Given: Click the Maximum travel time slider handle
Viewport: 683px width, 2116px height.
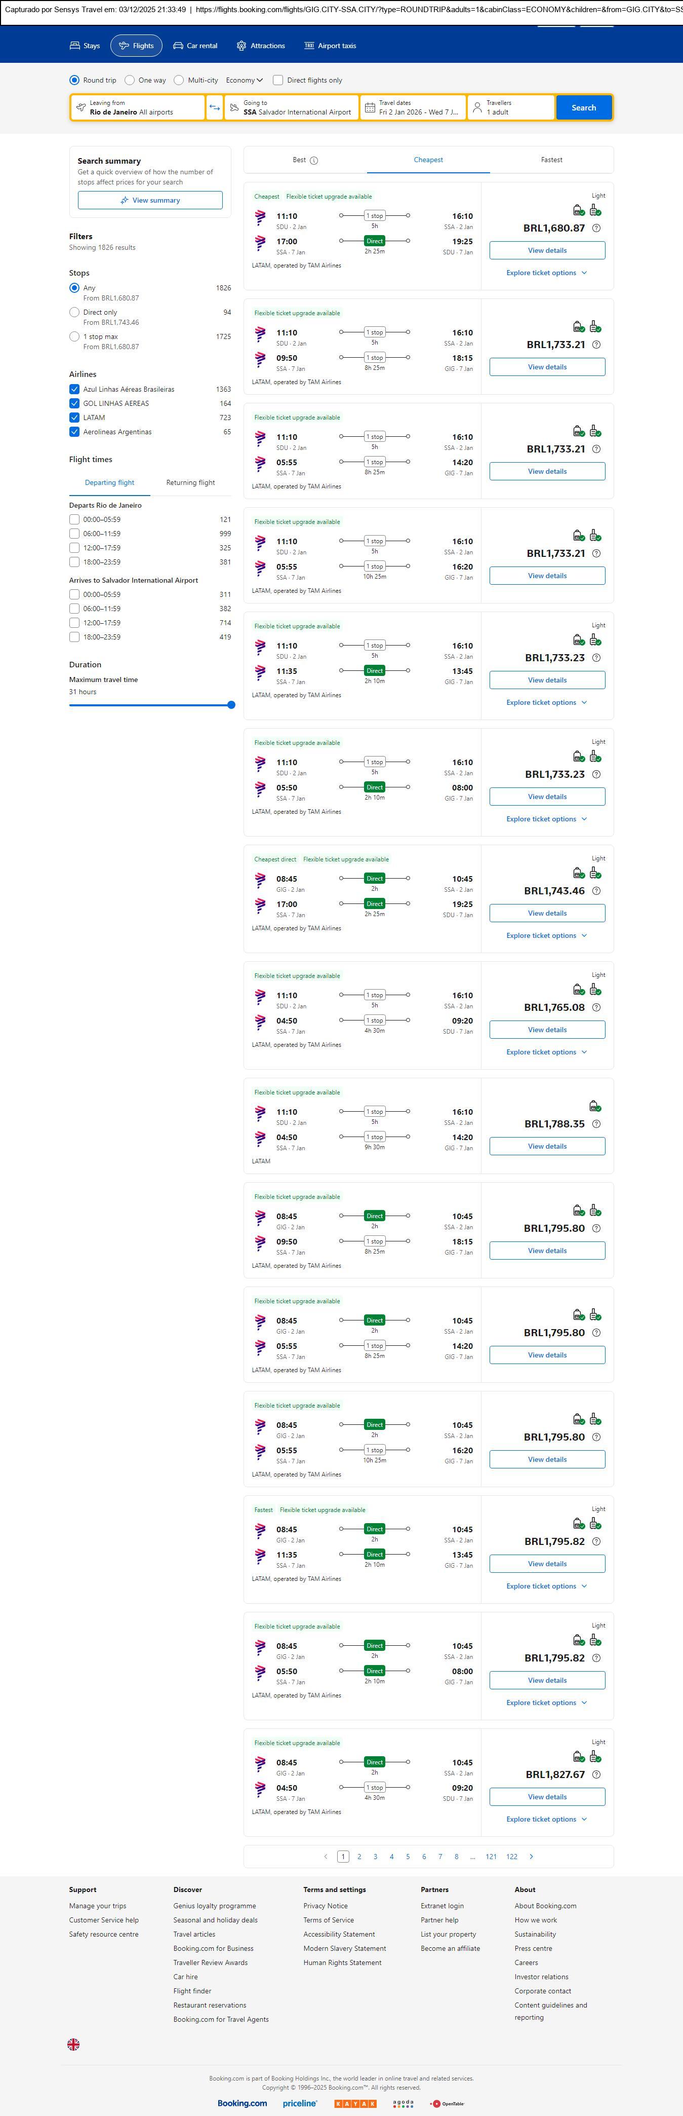Looking at the screenshot, I should (231, 705).
